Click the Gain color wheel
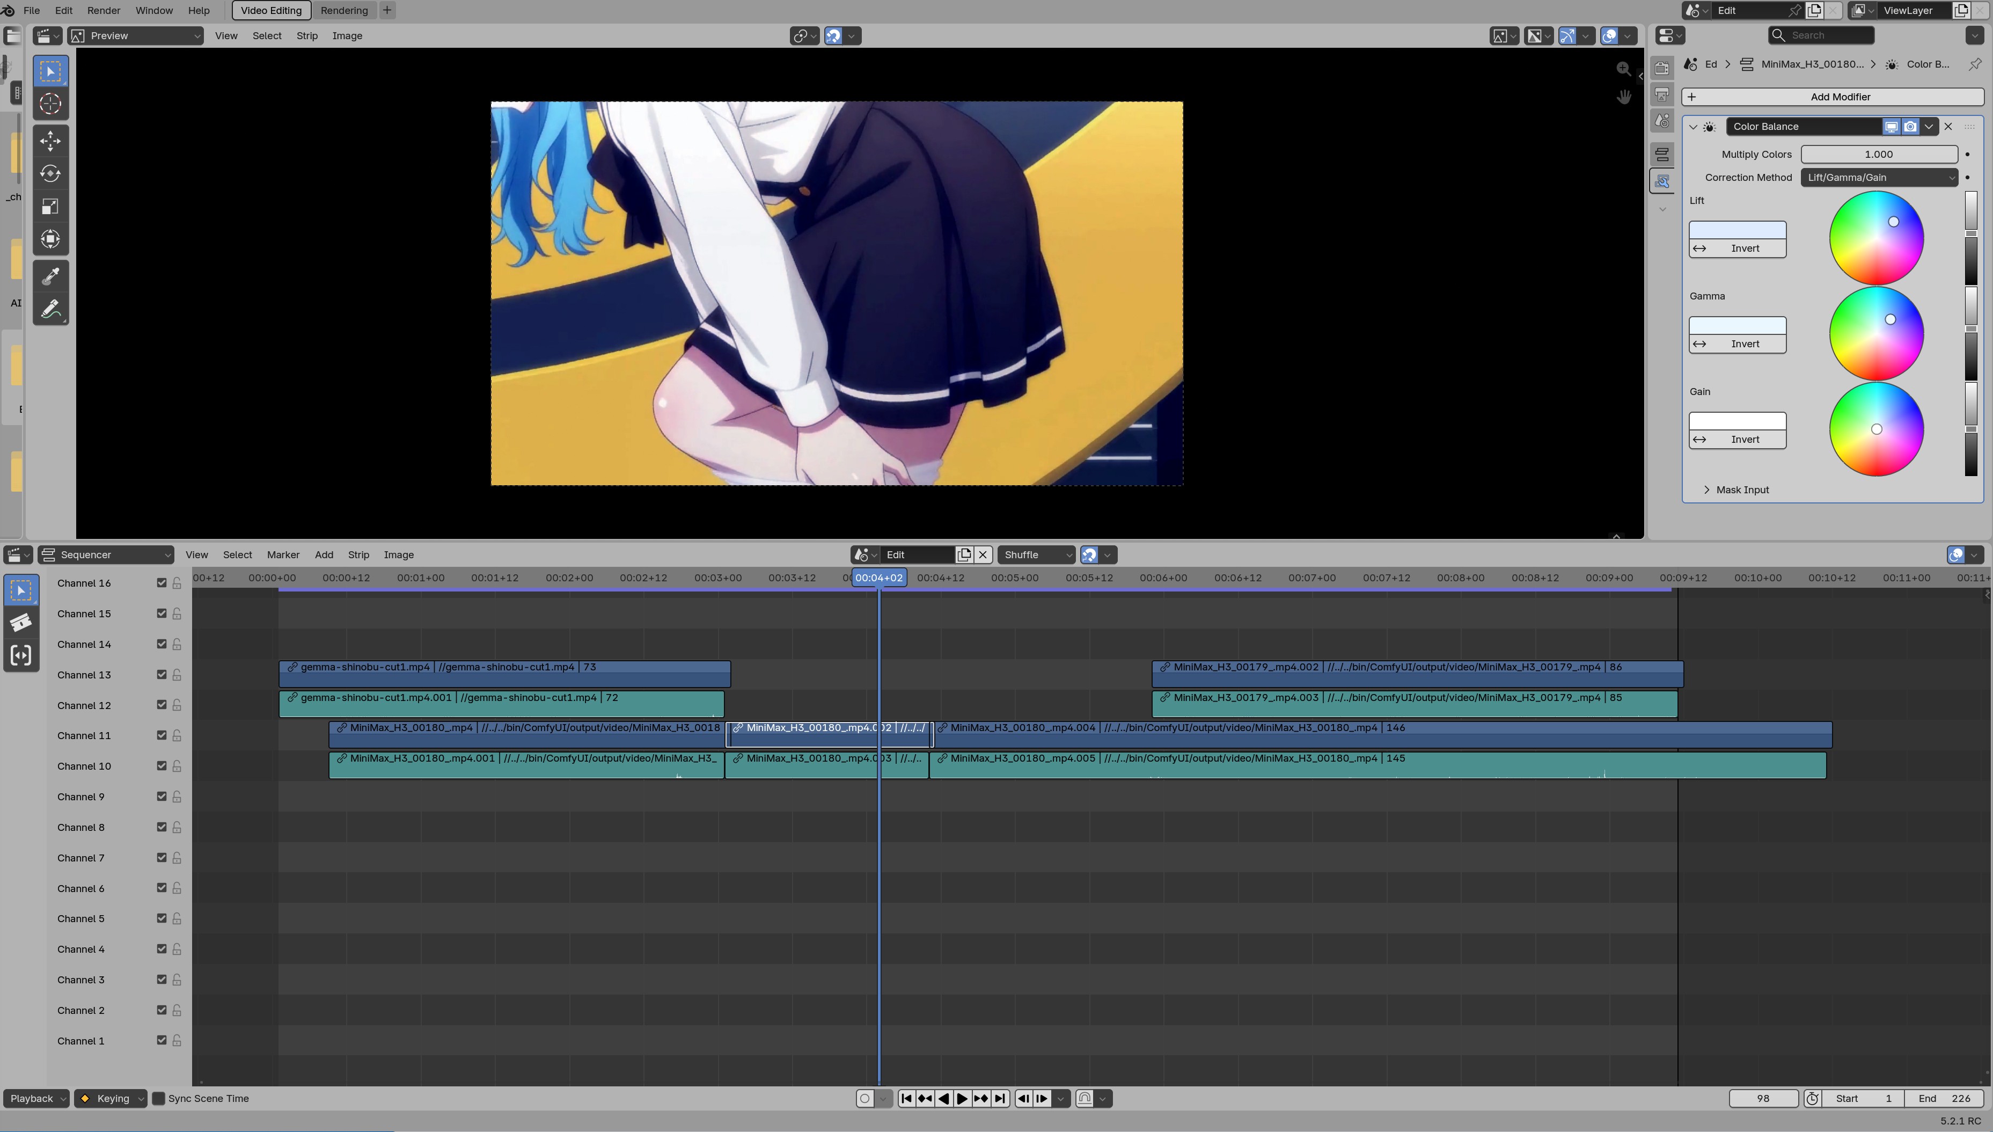This screenshot has width=1993, height=1132. [x=1877, y=429]
